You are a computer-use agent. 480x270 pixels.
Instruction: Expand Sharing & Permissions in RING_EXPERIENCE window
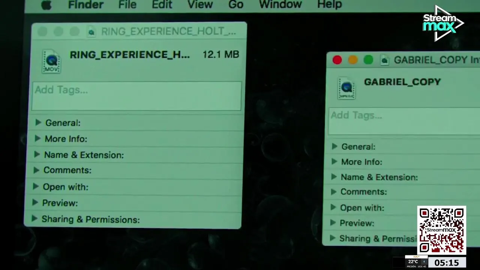click(x=34, y=219)
